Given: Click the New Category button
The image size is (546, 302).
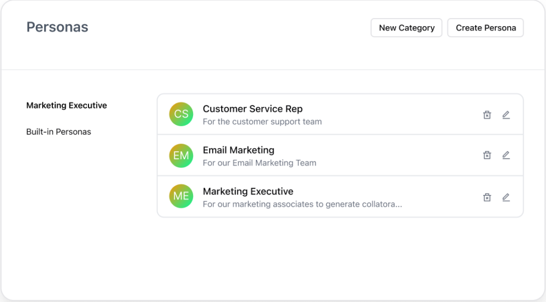Looking at the screenshot, I should click(x=406, y=28).
